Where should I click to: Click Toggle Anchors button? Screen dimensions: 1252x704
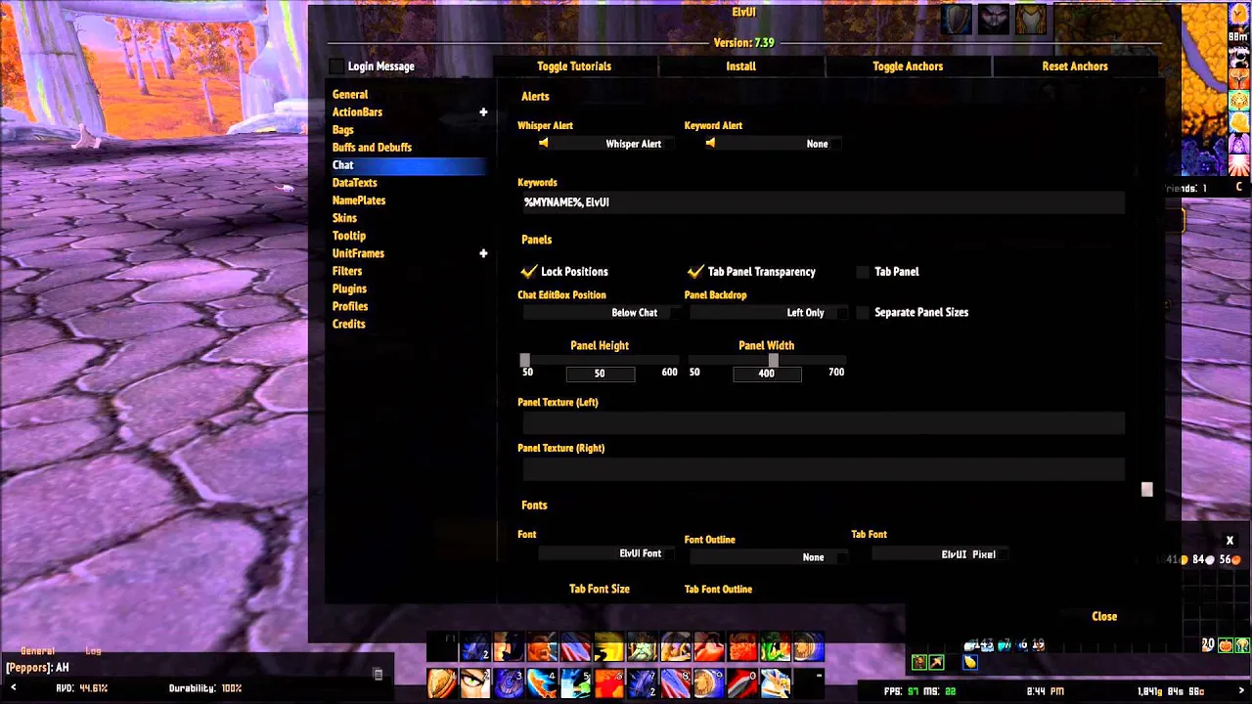click(x=908, y=66)
